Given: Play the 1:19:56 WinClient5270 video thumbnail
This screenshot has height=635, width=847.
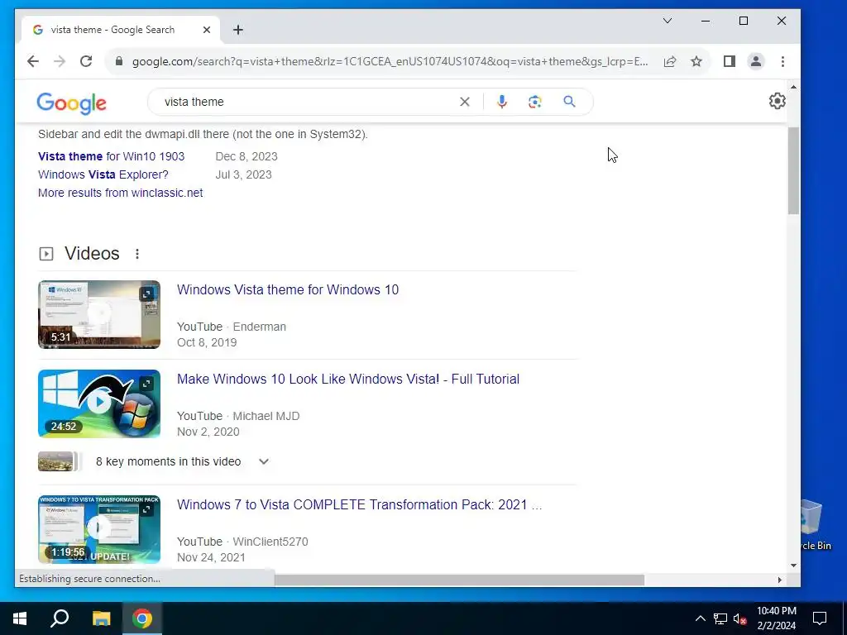Looking at the screenshot, I should [x=99, y=529].
